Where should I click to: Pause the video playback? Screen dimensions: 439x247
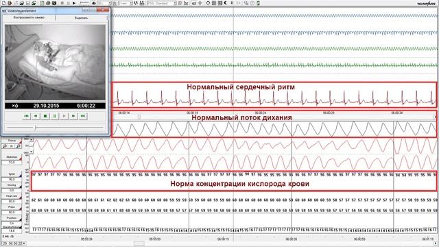pos(55,116)
